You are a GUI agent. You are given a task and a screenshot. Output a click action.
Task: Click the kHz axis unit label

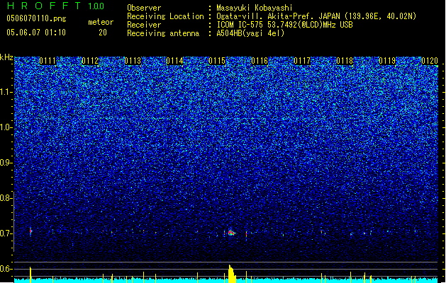[x=6, y=57]
